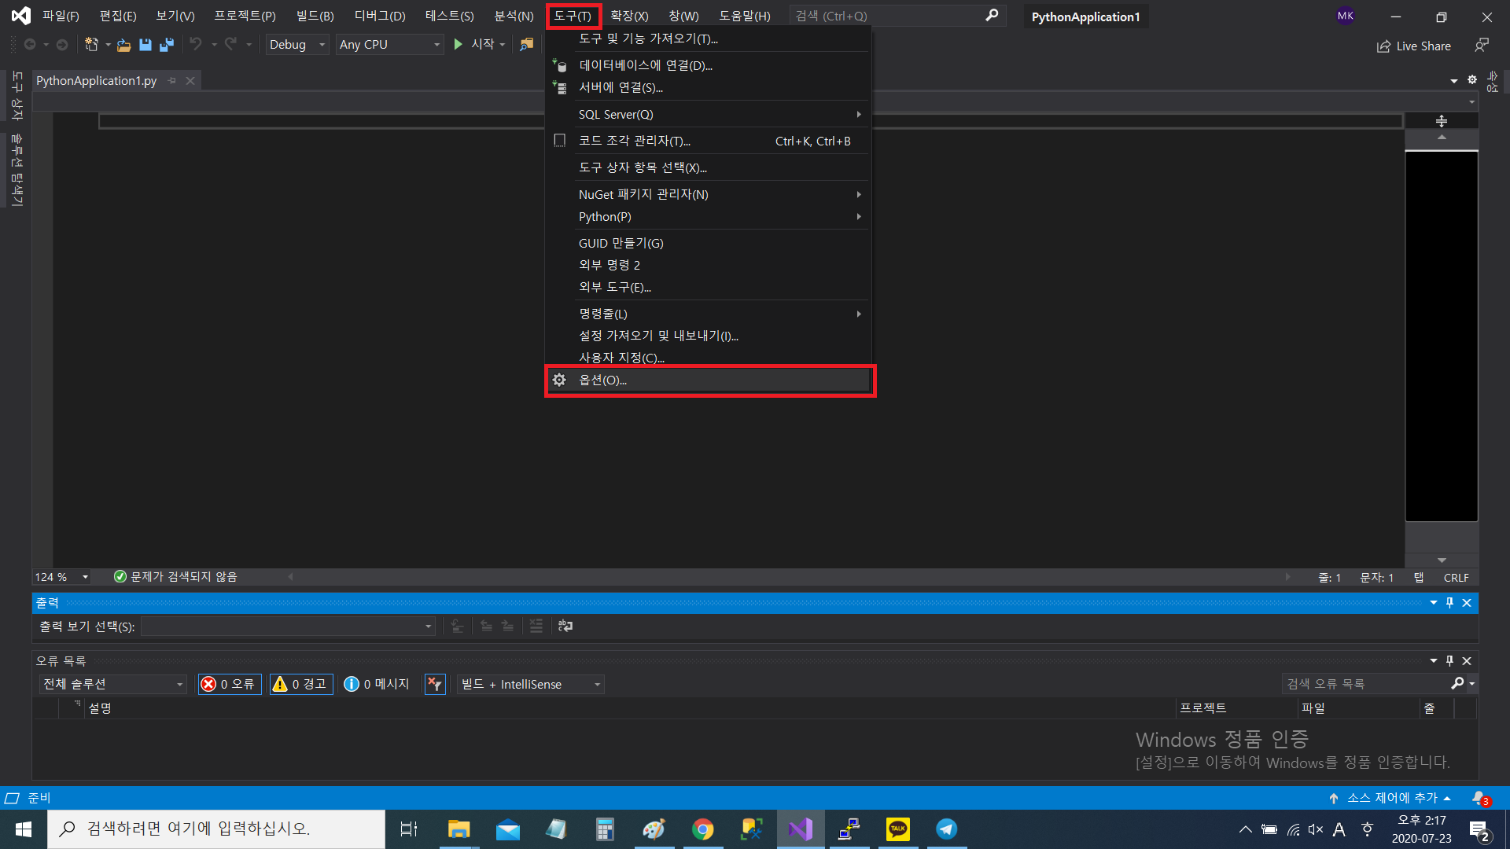Click the Find in Files toolbar icon

tap(526, 45)
